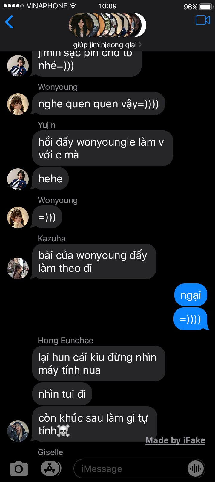Tap the skull emoji in Eunchae's message
215x482 pixels.
64,431
